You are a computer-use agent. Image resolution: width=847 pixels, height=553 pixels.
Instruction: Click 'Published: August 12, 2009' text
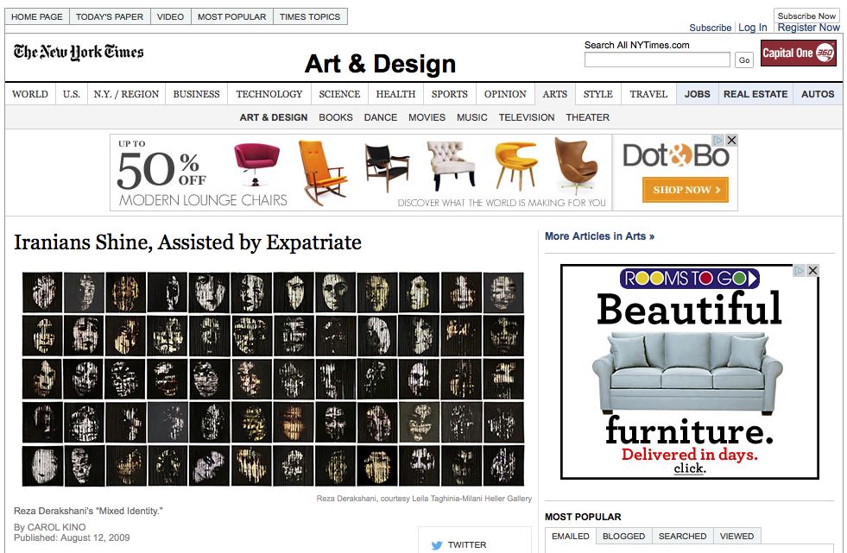click(72, 537)
